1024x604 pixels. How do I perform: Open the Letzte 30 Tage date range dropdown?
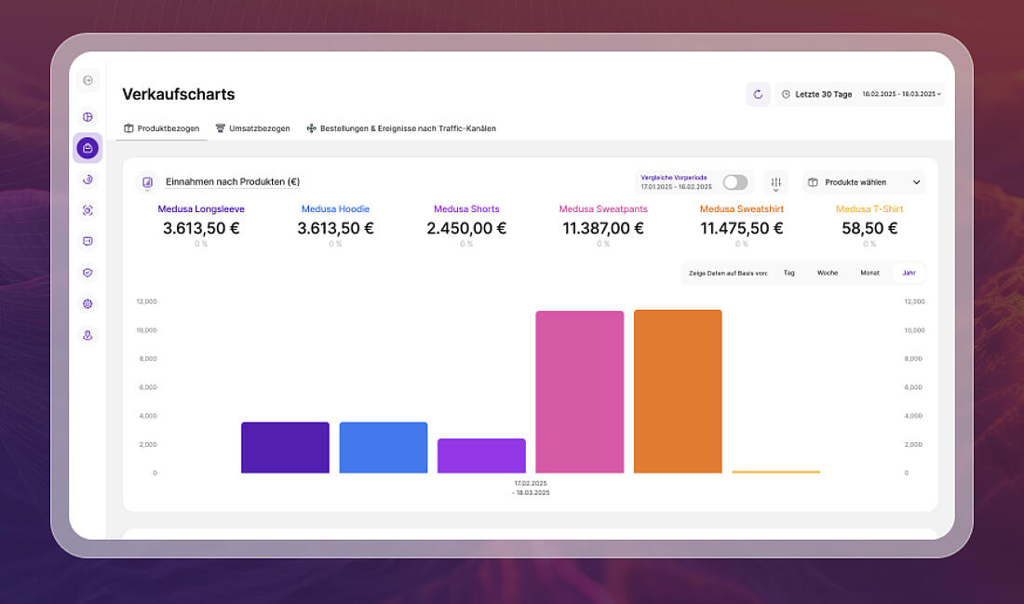861,94
